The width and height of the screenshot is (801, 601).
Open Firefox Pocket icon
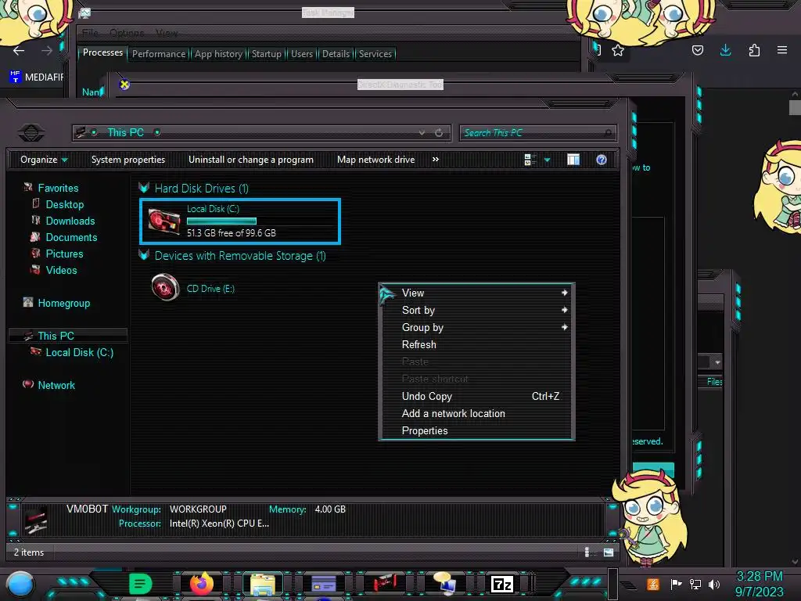point(697,50)
